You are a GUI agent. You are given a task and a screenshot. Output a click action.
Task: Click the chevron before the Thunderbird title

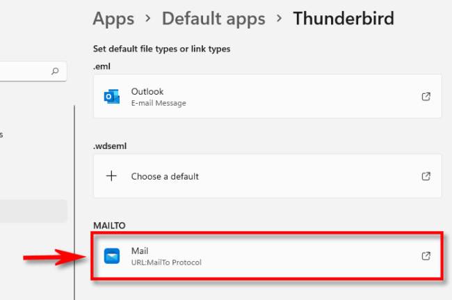point(279,19)
